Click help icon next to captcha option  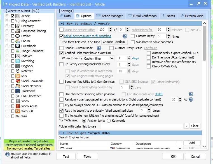click(125, 36)
